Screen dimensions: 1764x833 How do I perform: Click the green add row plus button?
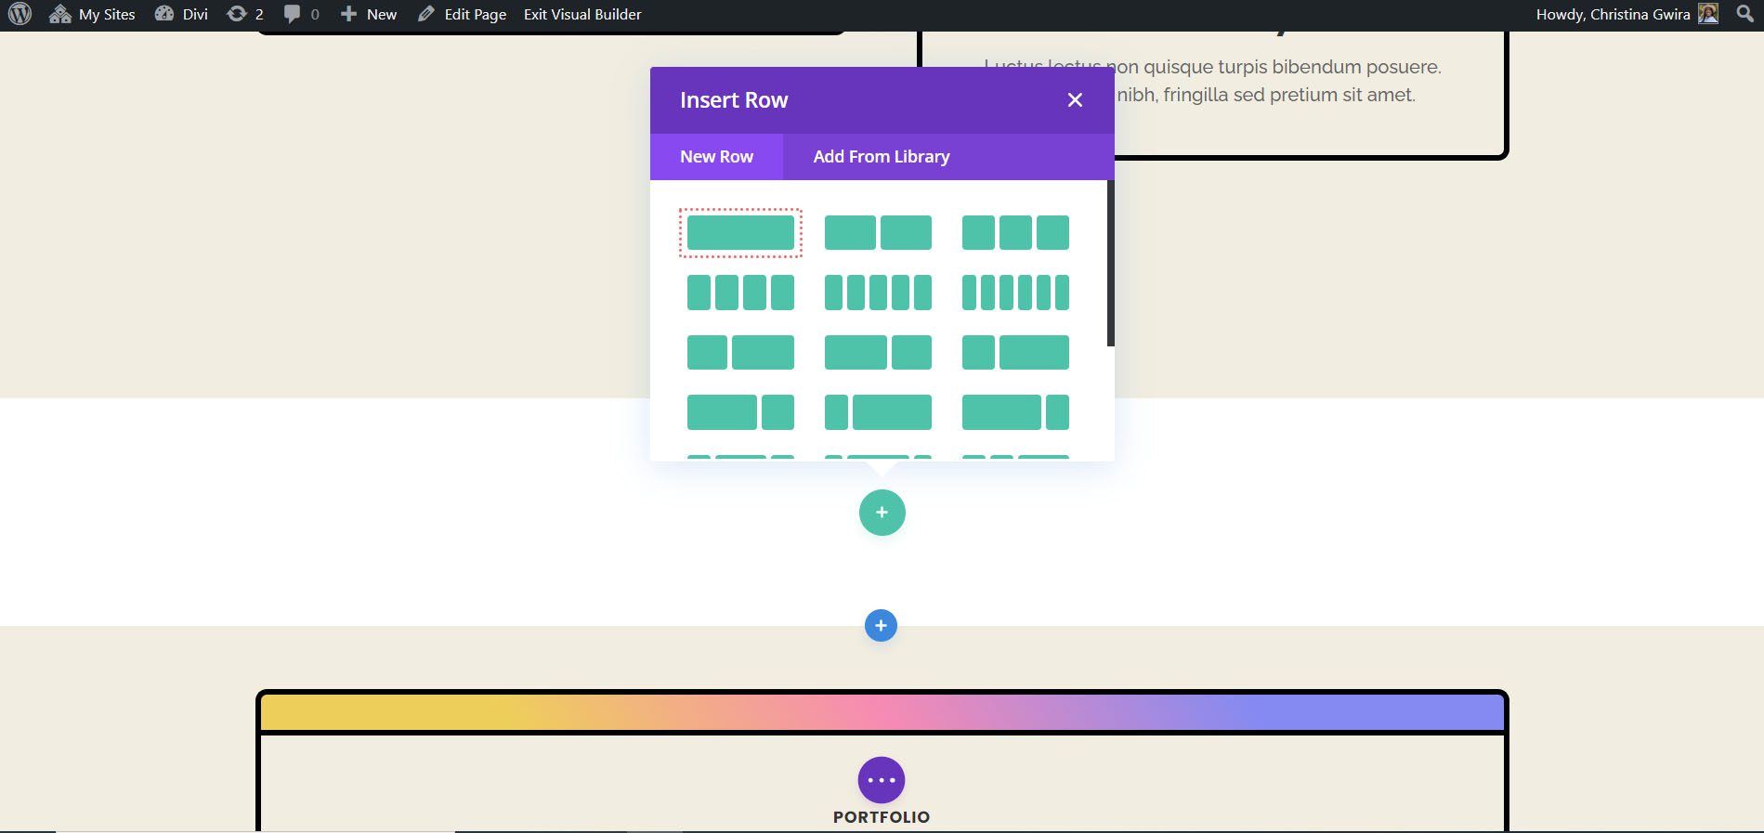click(882, 513)
